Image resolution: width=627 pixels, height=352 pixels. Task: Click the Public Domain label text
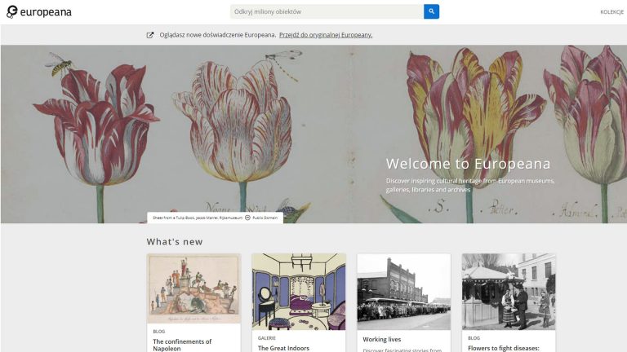(x=265, y=218)
